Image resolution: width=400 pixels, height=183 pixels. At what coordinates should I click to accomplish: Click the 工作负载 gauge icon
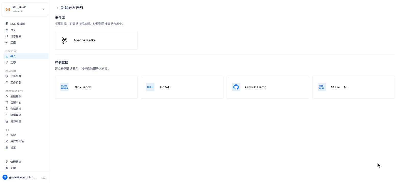(x=7, y=82)
